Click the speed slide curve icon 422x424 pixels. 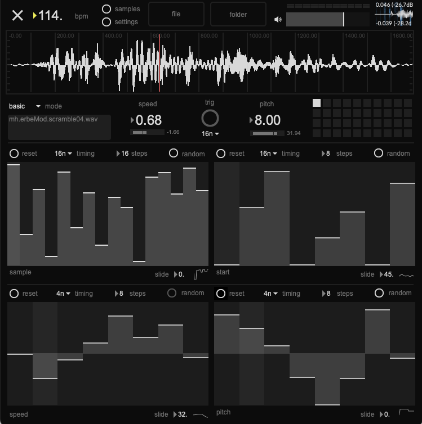point(201,415)
